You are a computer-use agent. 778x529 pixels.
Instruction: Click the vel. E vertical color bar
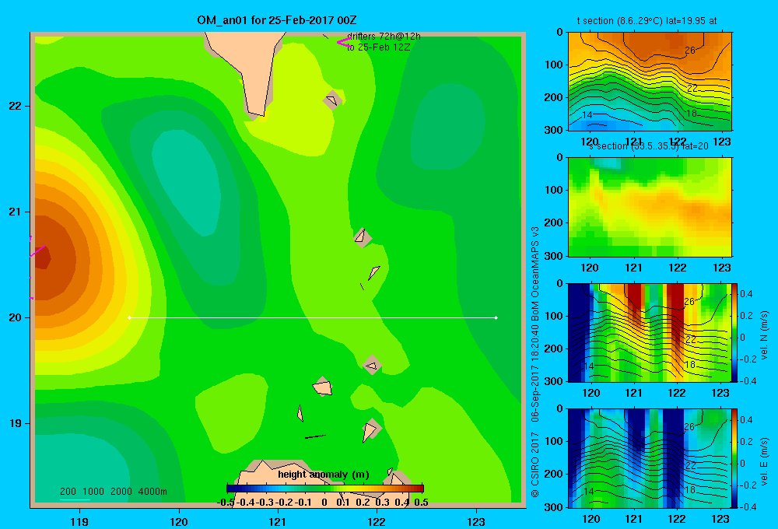[x=735, y=458]
